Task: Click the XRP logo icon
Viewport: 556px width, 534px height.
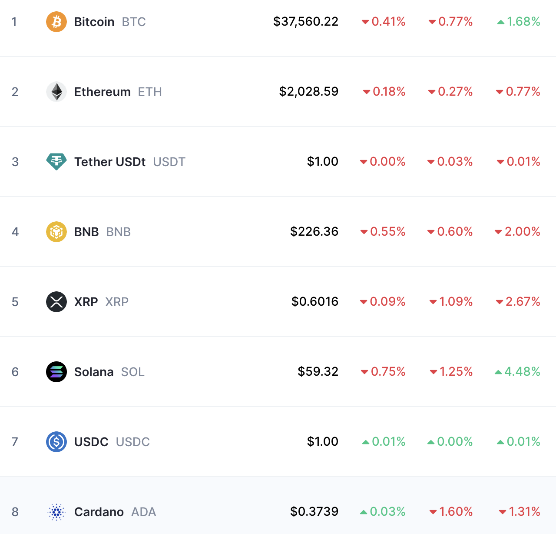Action: click(56, 302)
